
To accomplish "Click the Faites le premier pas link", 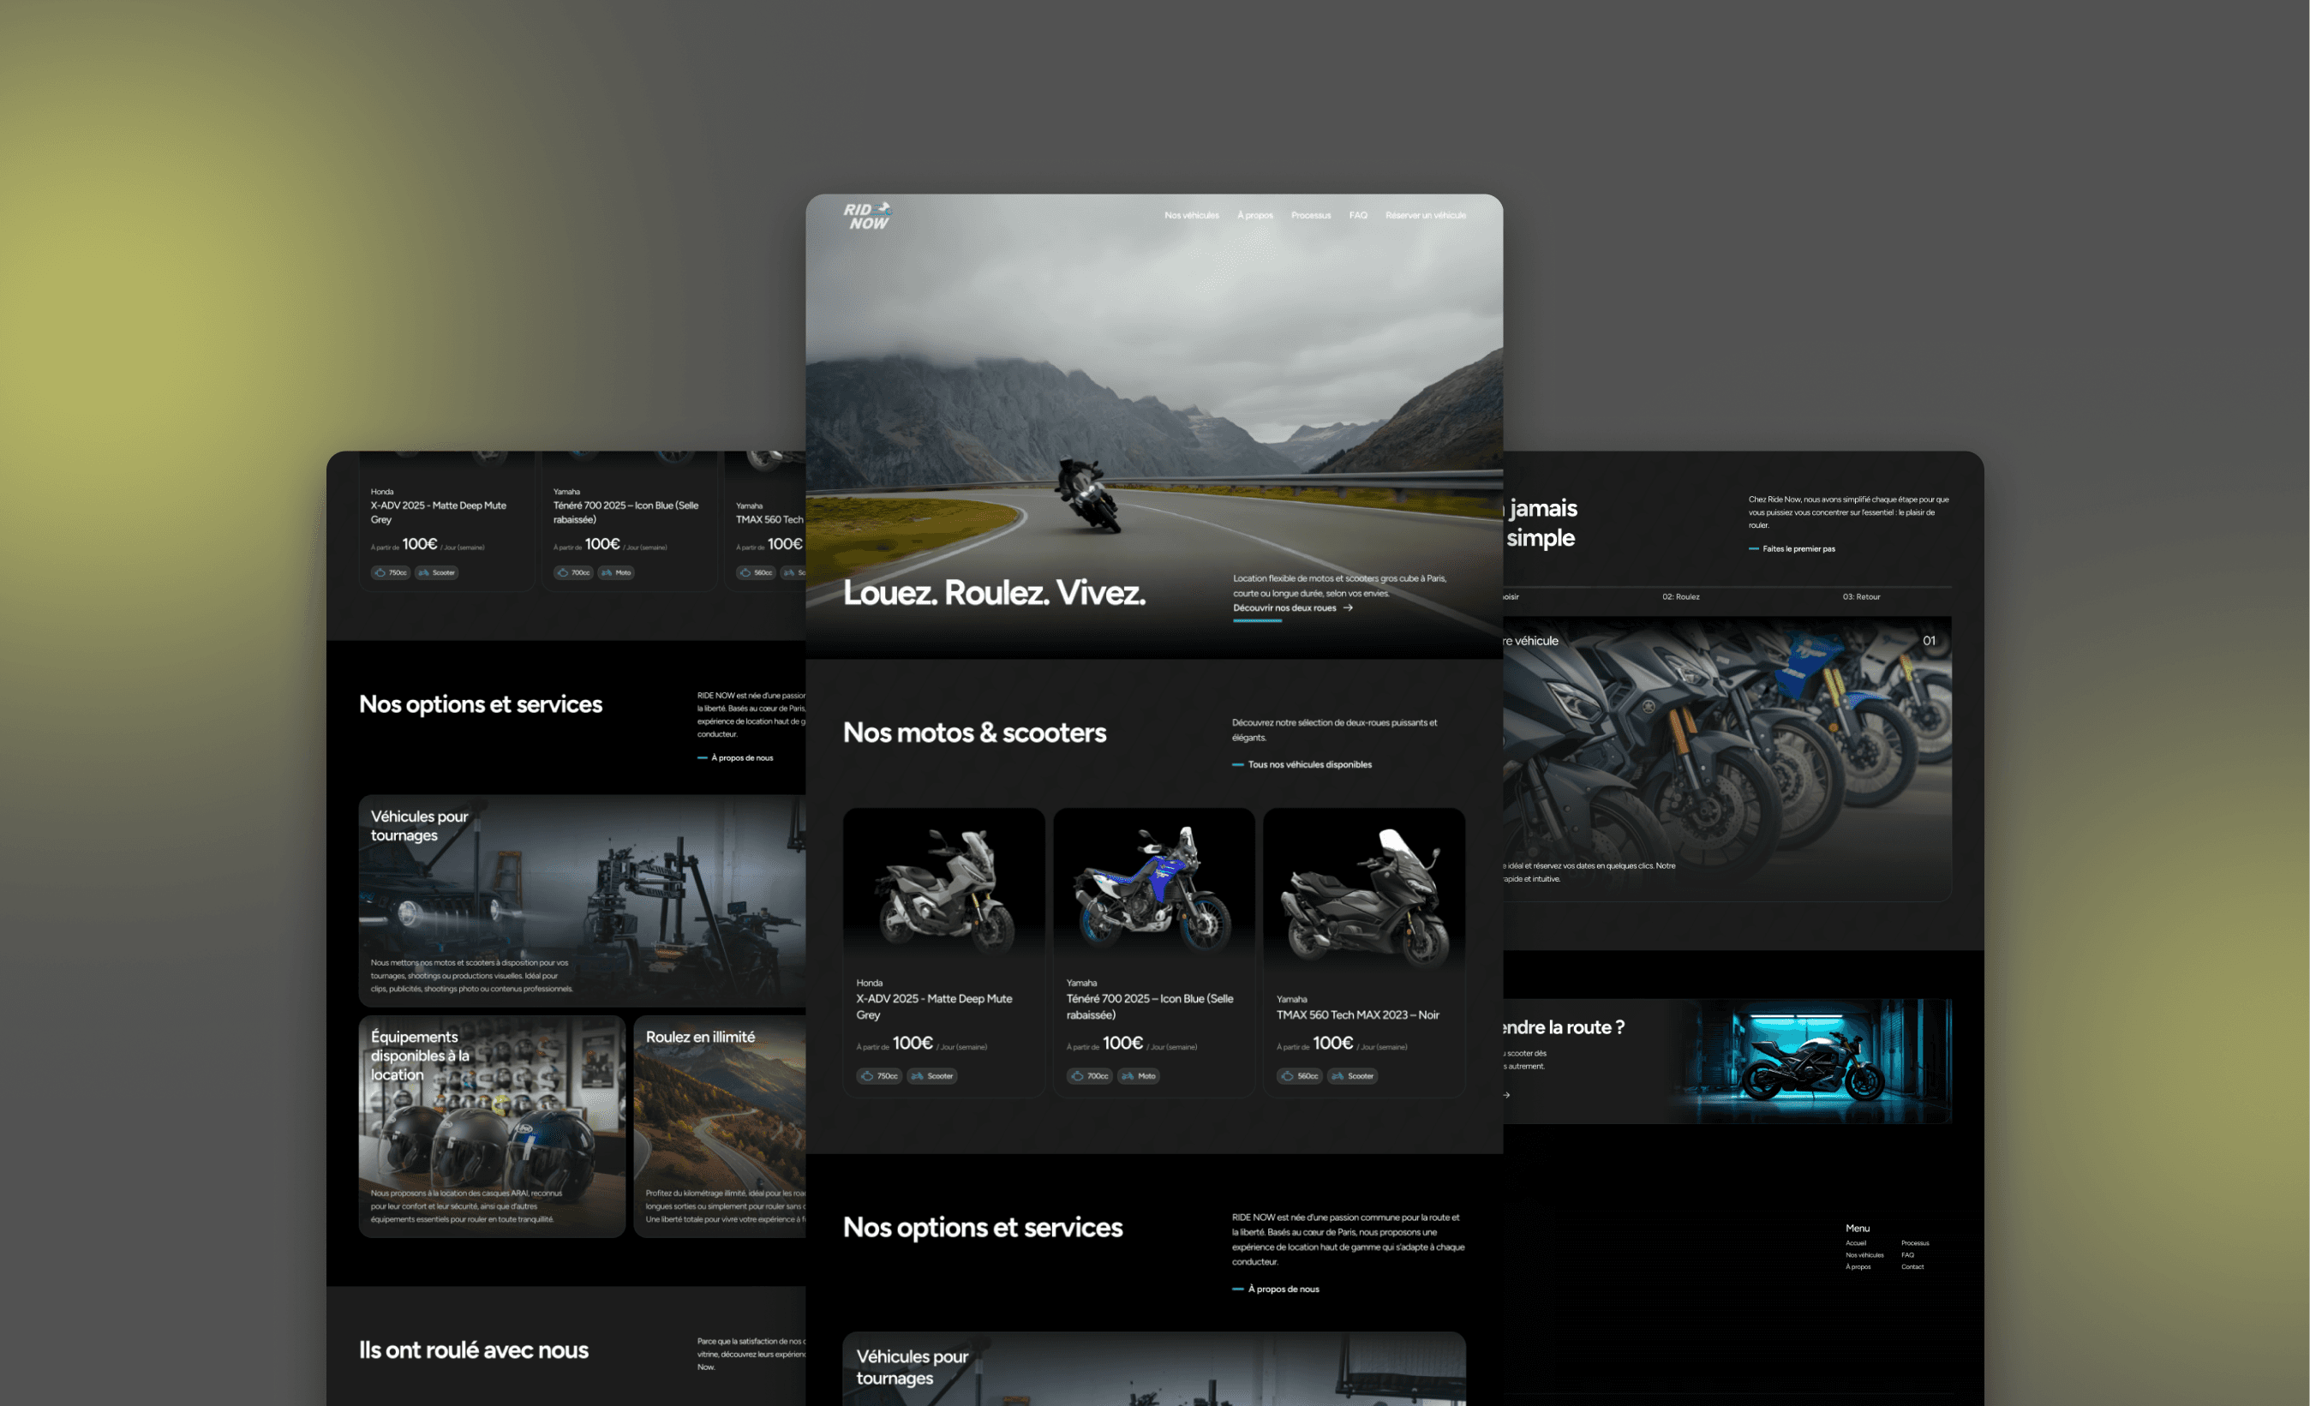I will point(1798,549).
